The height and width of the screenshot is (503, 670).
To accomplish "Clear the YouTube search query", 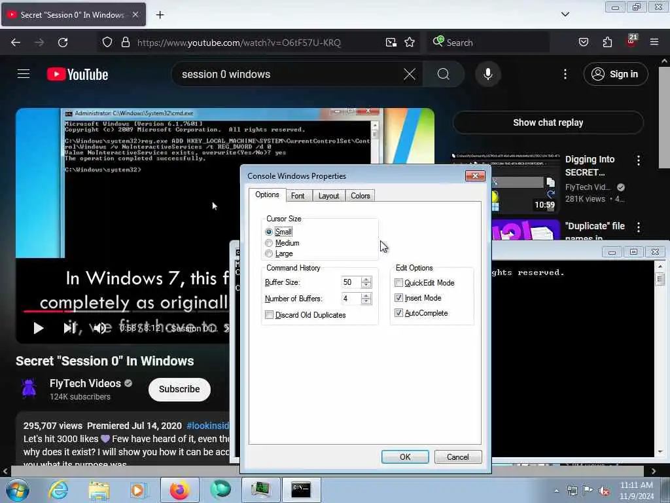I will 410,74.
